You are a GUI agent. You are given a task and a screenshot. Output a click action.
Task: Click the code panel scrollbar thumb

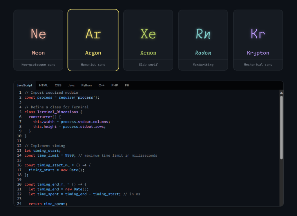[x=281, y=128]
